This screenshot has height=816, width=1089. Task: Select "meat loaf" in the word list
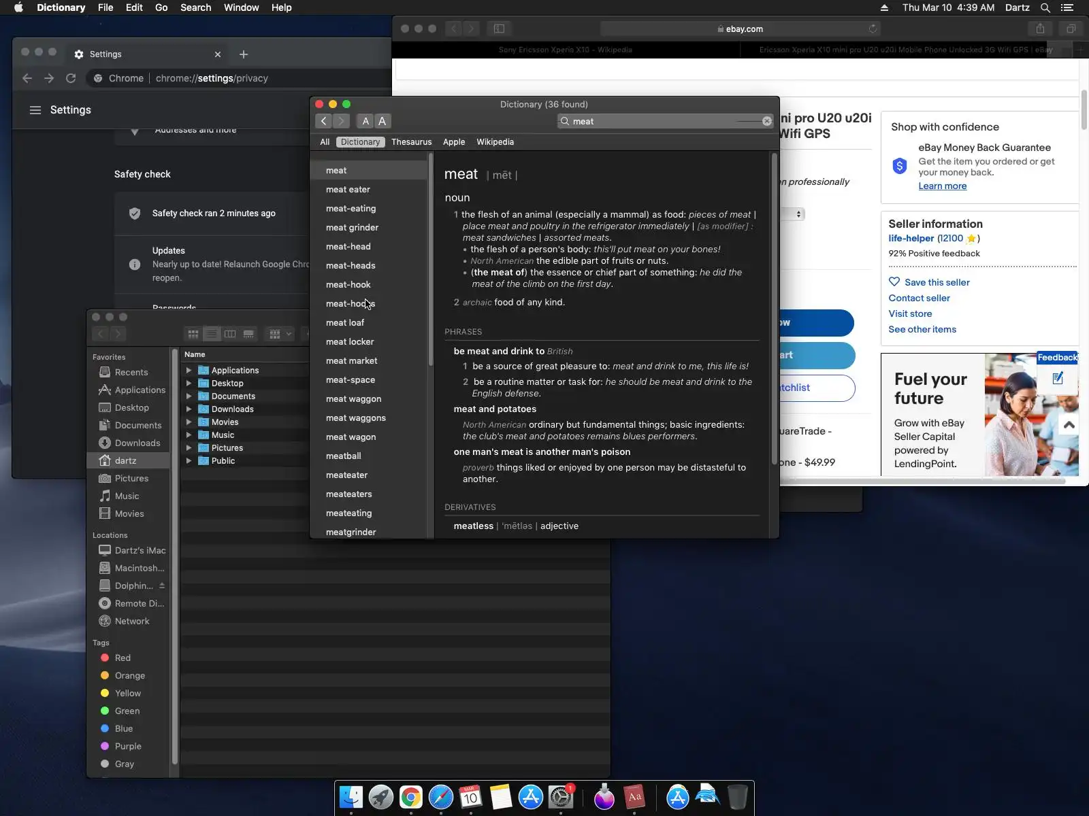pyautogui.click(x=369, y=323)
